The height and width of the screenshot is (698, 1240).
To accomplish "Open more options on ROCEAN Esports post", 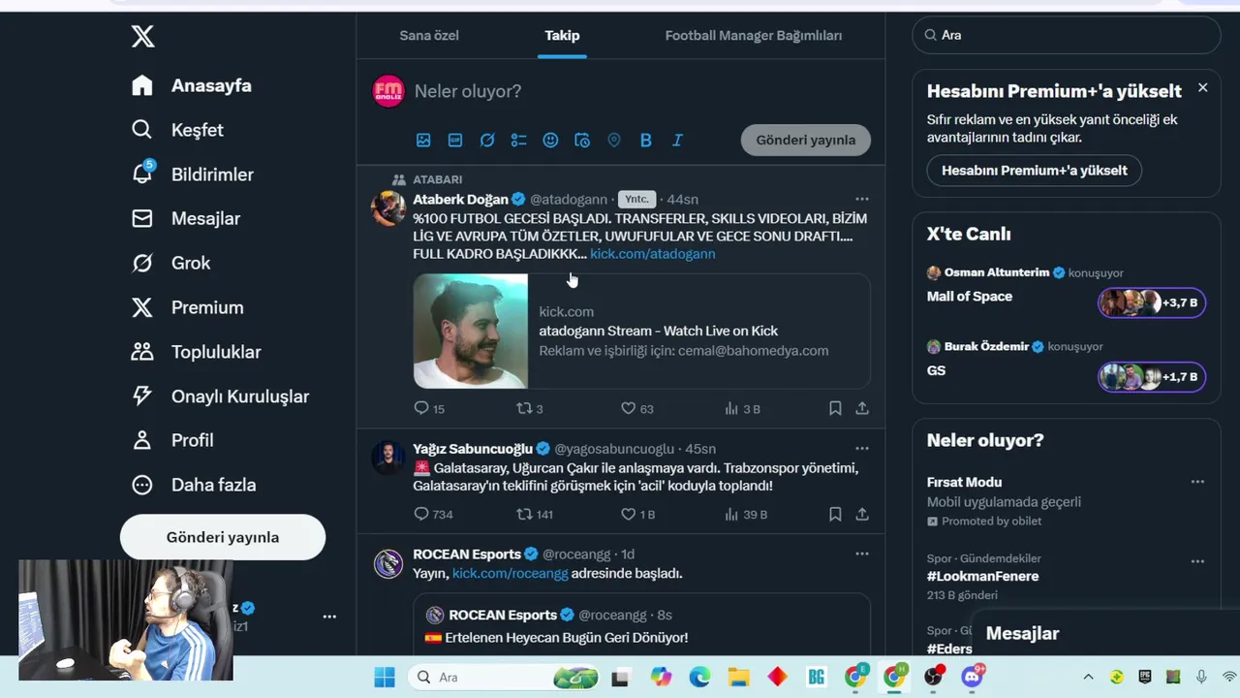I will click(x=862, y=554).
